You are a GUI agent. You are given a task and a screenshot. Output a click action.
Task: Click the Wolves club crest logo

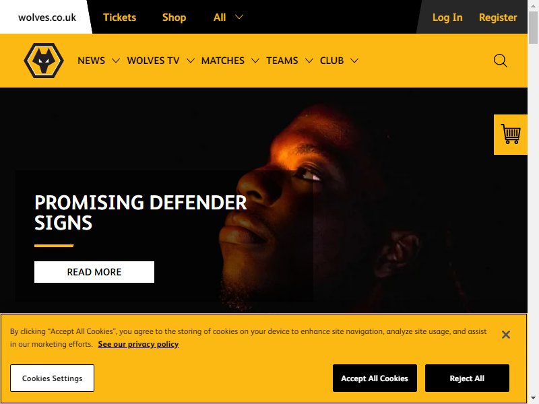tap(44, 61)
